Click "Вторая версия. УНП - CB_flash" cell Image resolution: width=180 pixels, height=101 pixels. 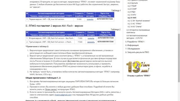(51, 38)
